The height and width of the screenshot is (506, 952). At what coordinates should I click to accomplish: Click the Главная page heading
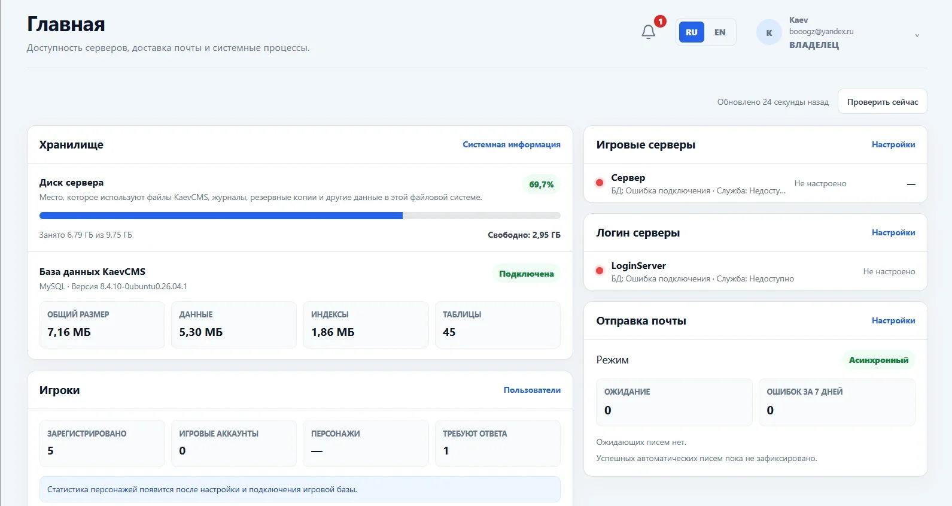pos(66,24)
